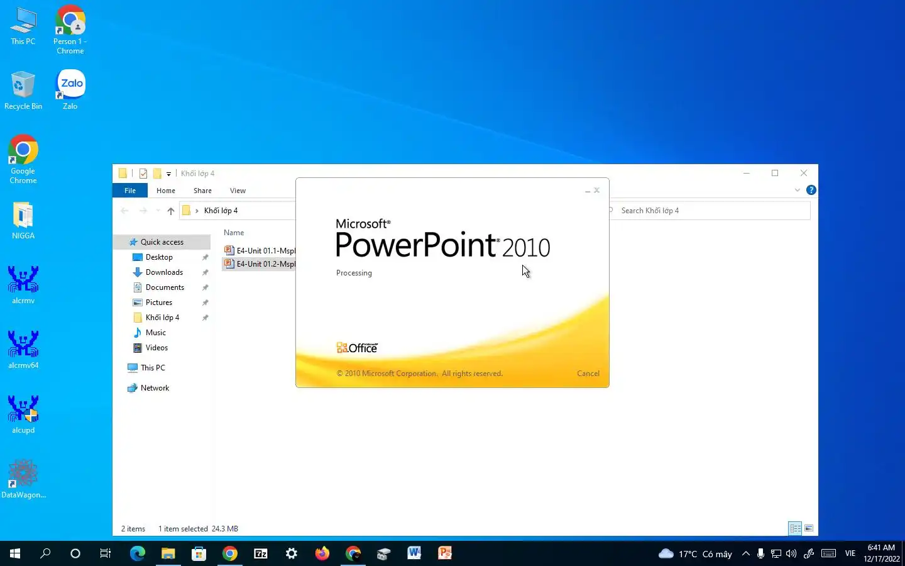
Task: Switch VIE input language in tray
Action: coord(850,553)
